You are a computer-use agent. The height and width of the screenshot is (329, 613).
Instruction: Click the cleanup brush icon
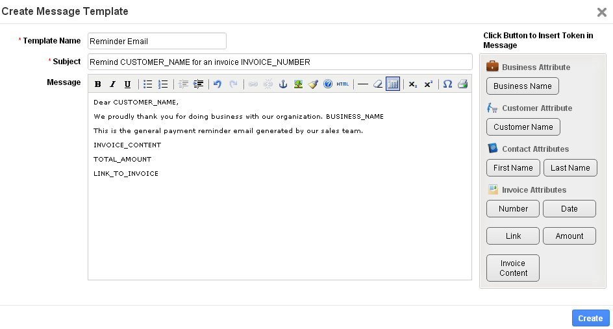[313, 84]
